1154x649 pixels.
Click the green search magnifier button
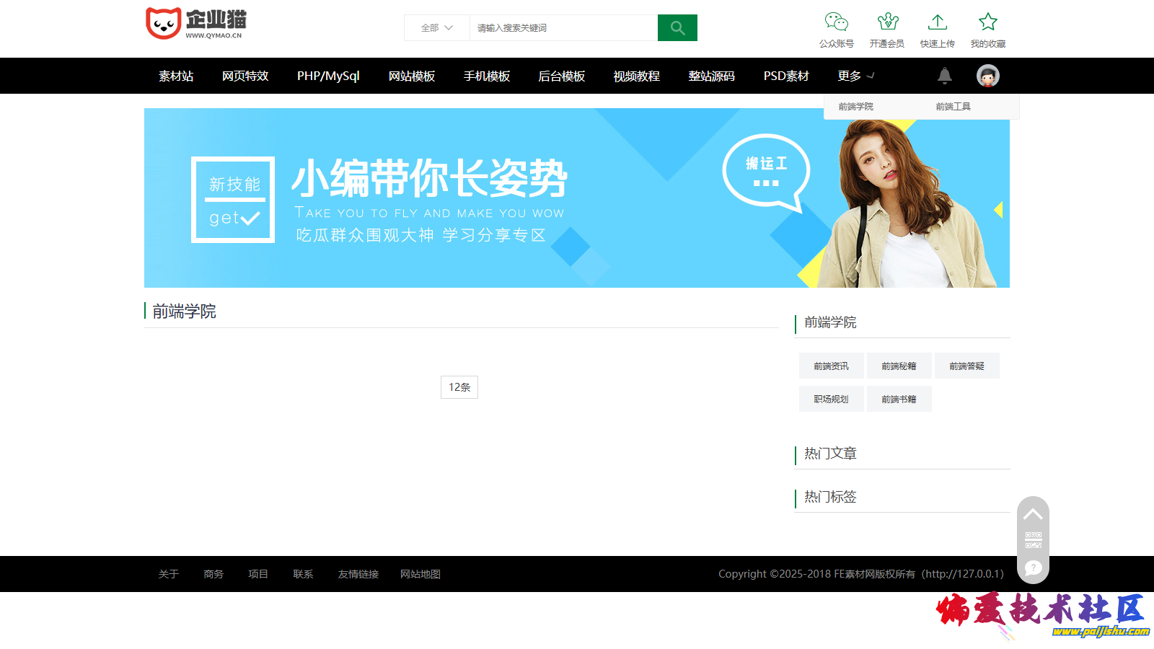(x=677, y=28)
